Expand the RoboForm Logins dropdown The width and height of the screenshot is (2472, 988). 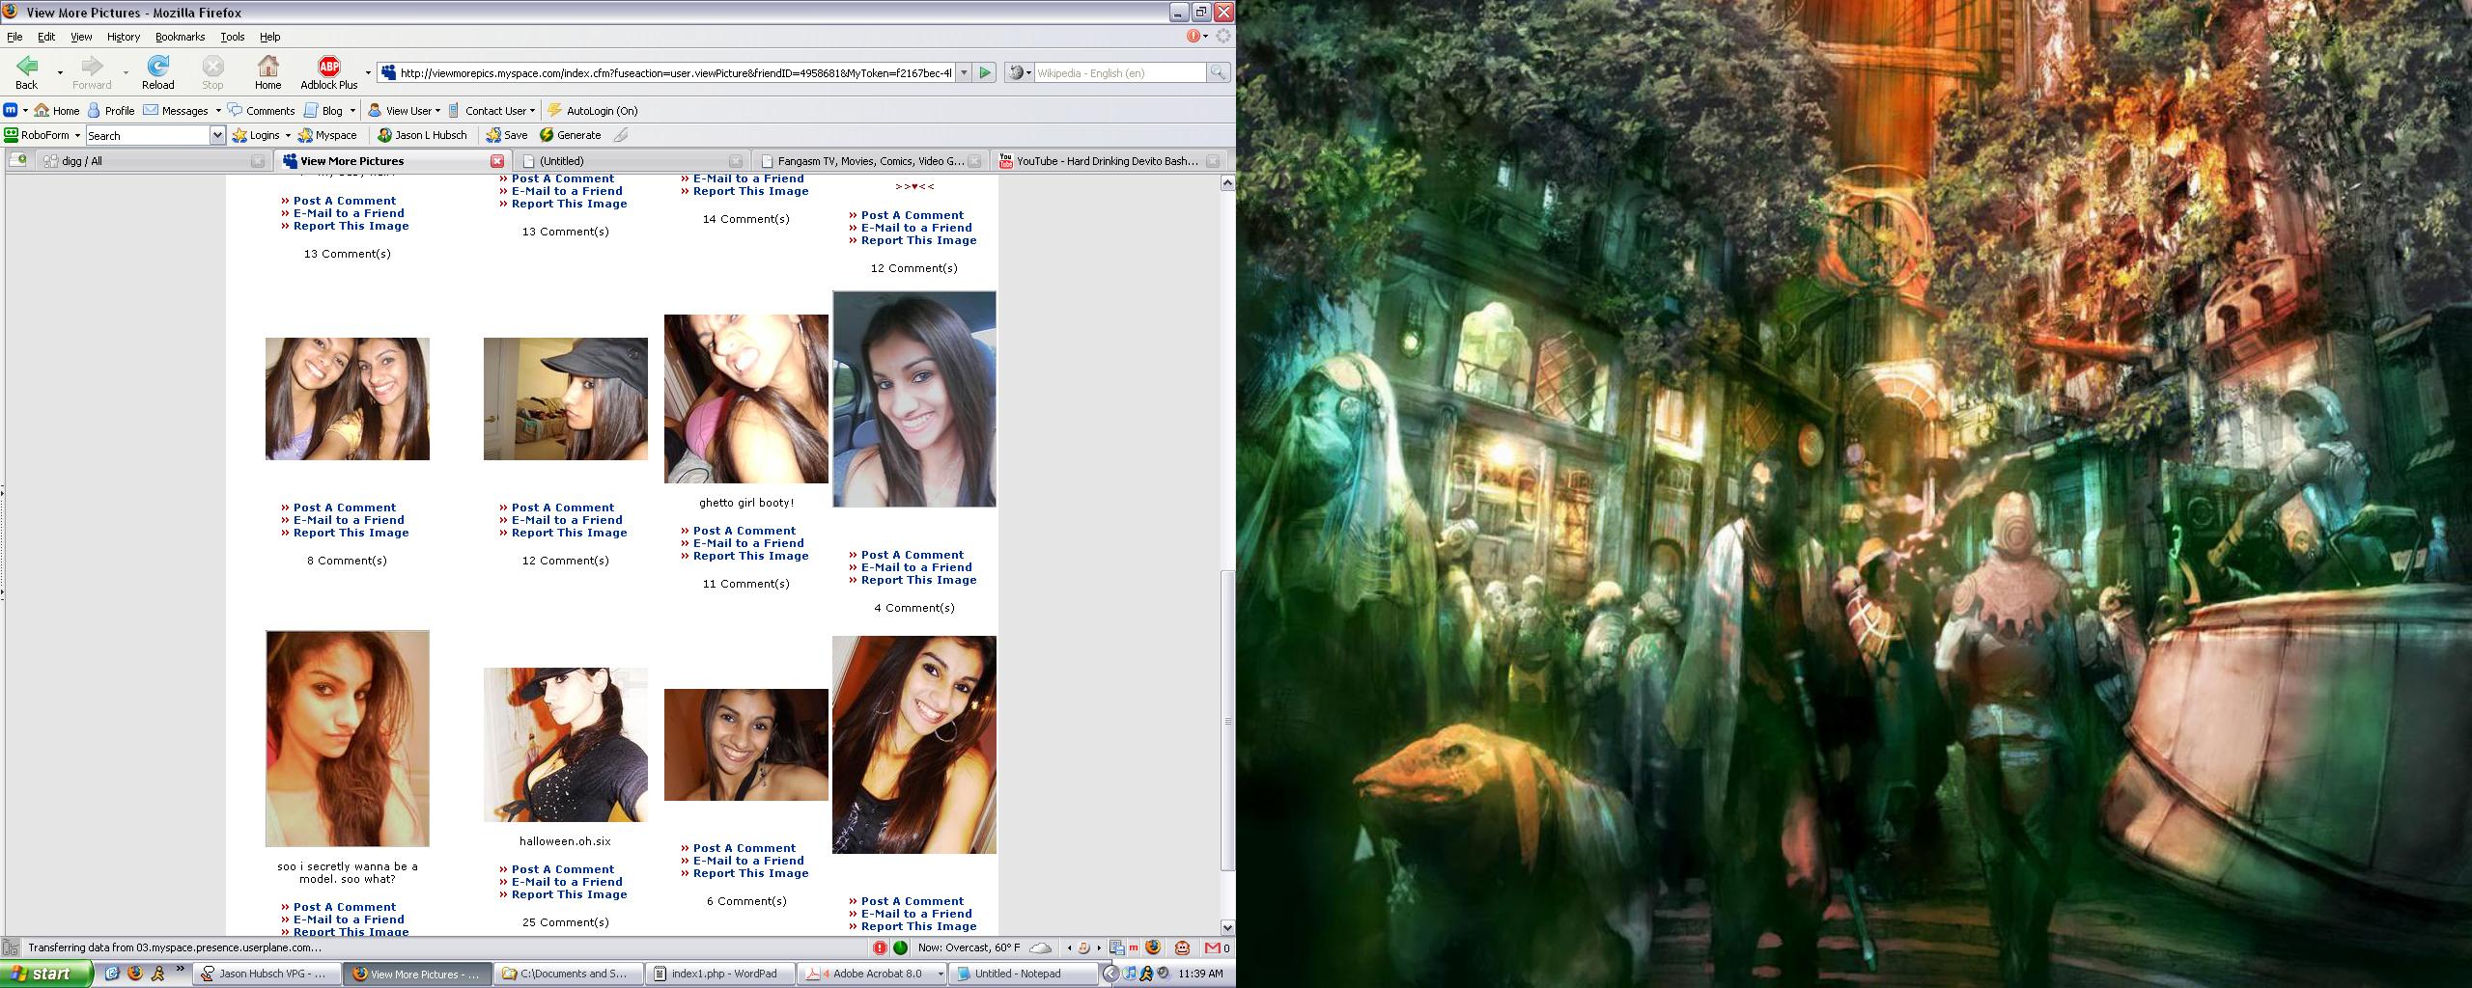287,136
